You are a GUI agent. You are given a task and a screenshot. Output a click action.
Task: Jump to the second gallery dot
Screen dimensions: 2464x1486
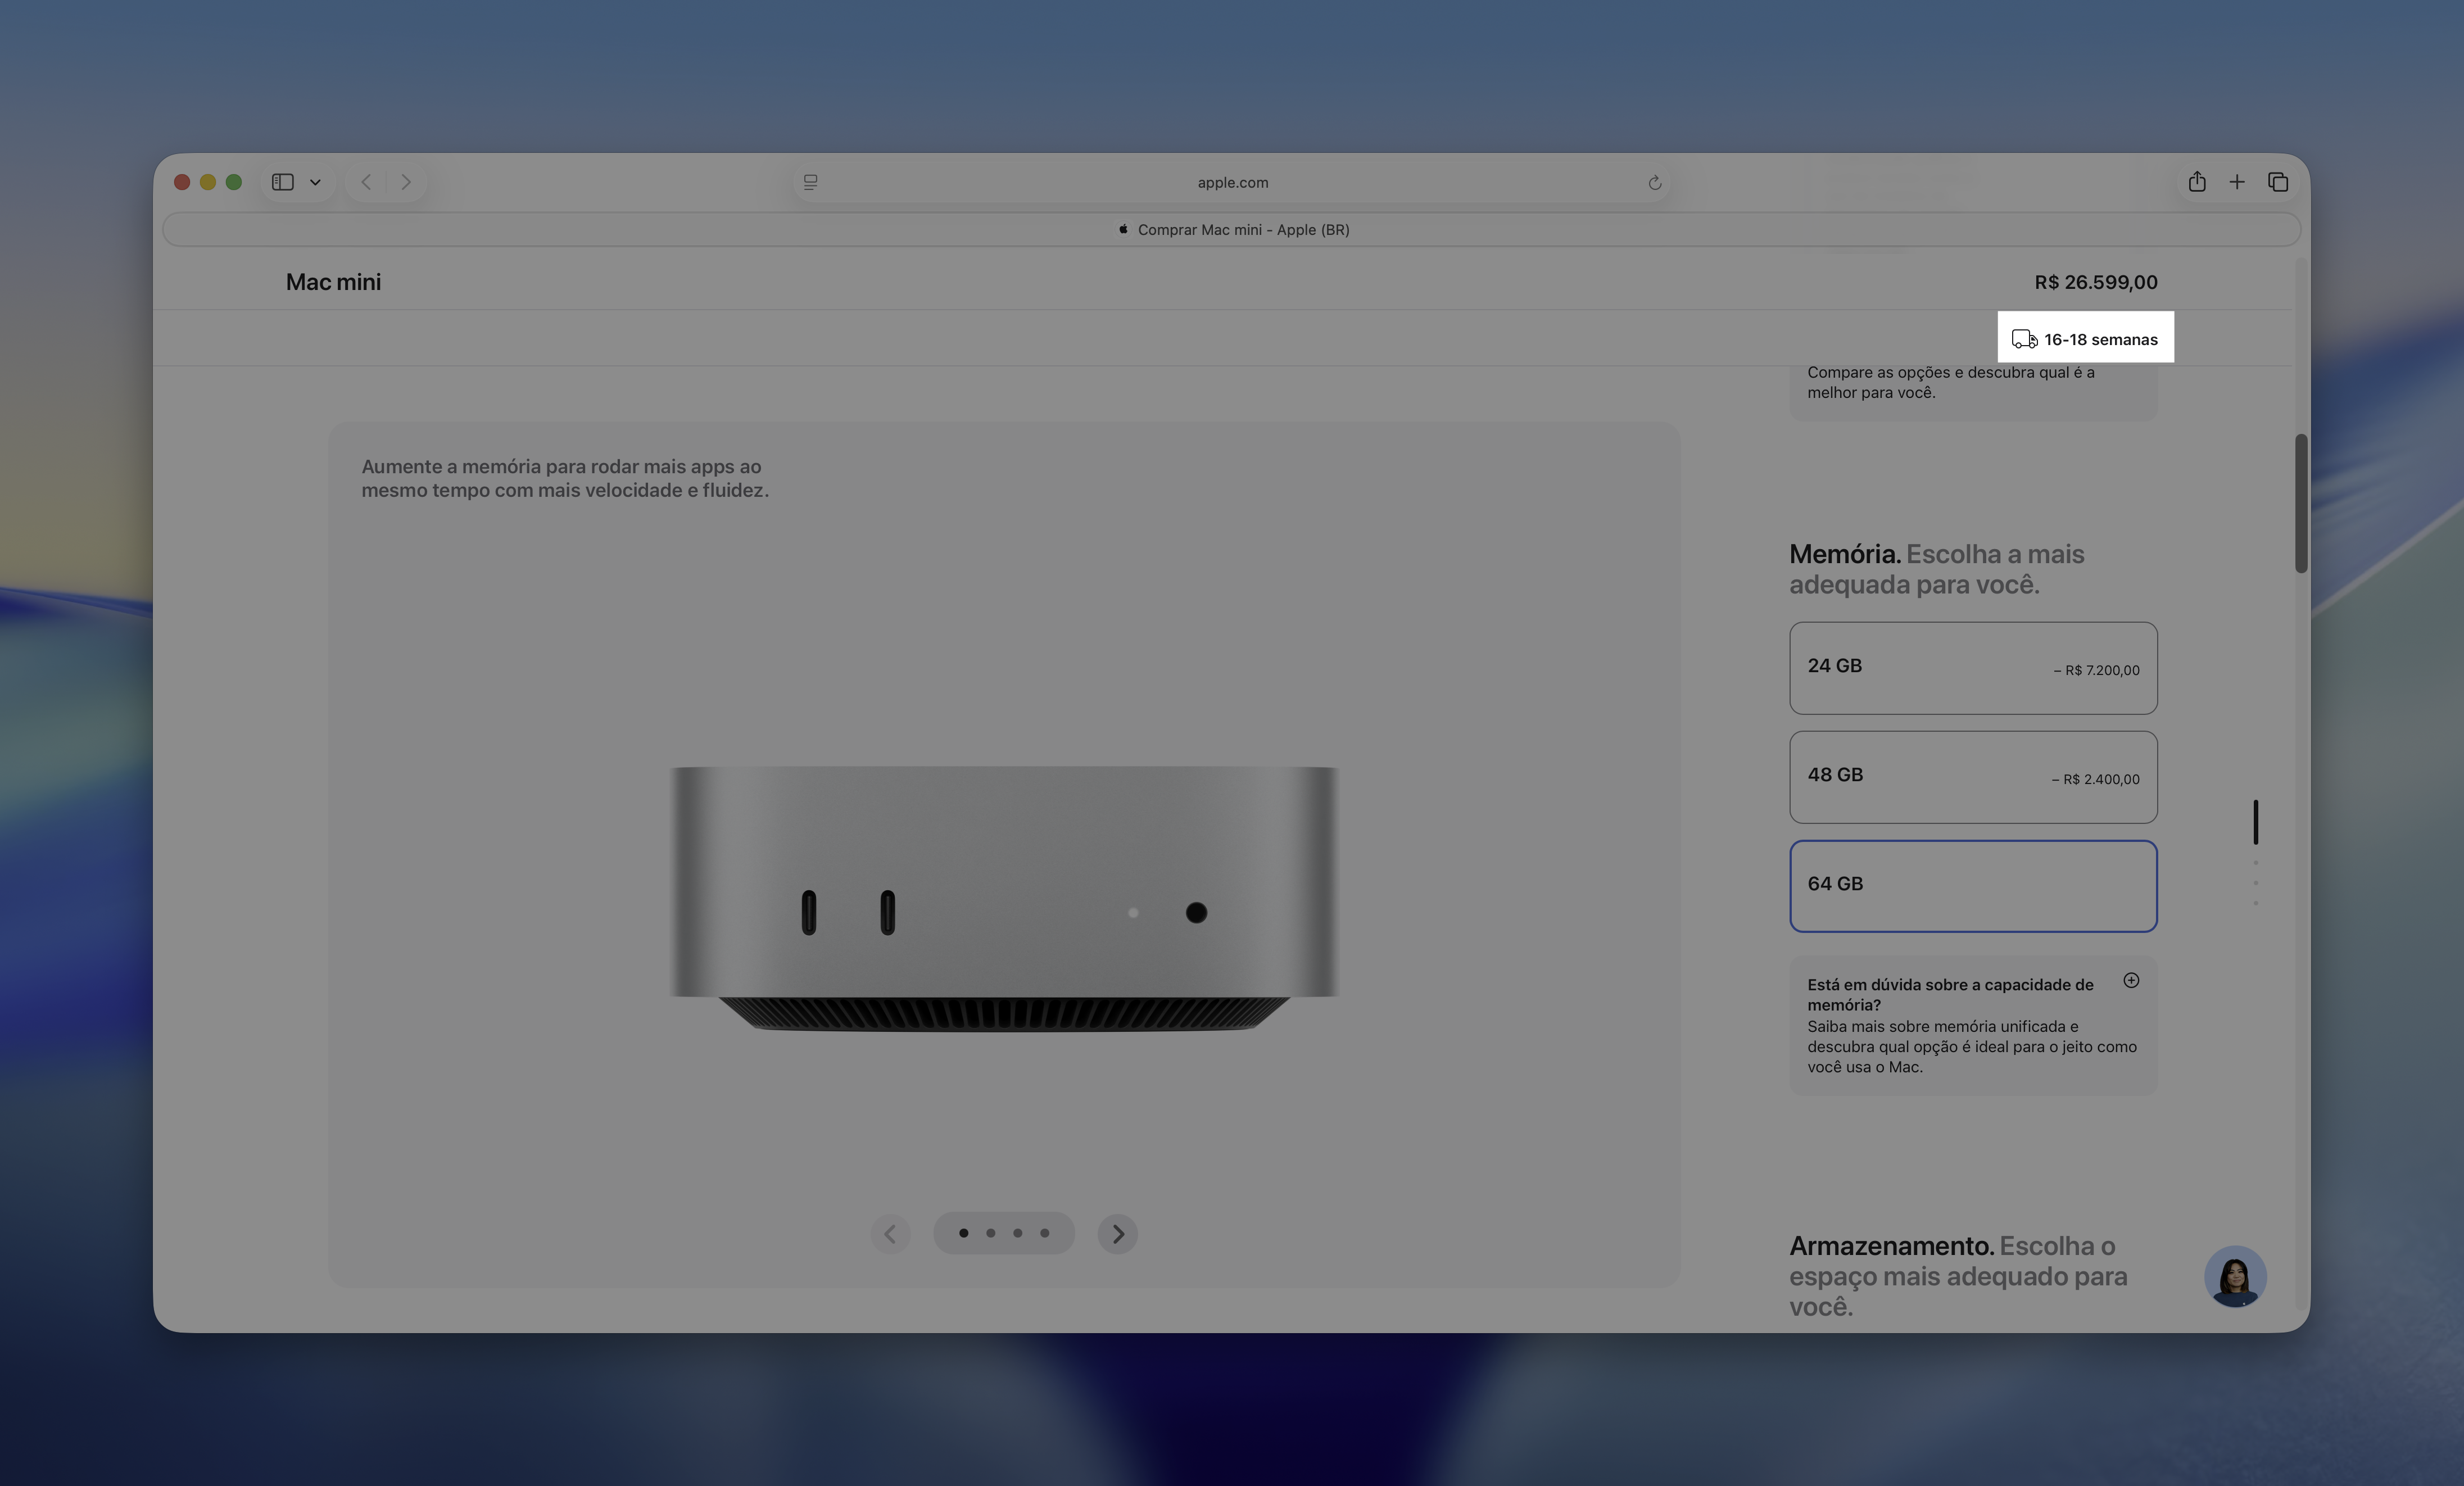pos(991,1233)
